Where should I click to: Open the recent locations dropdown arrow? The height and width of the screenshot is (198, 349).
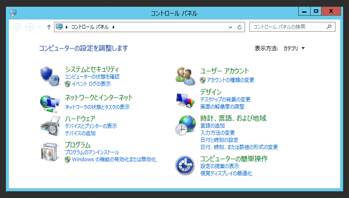(40, 27)
